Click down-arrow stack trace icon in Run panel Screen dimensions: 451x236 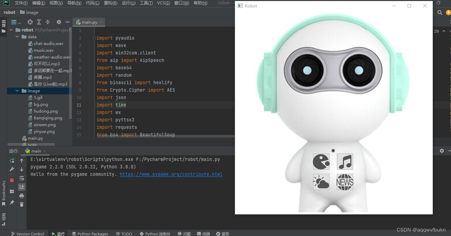[22, 169]
